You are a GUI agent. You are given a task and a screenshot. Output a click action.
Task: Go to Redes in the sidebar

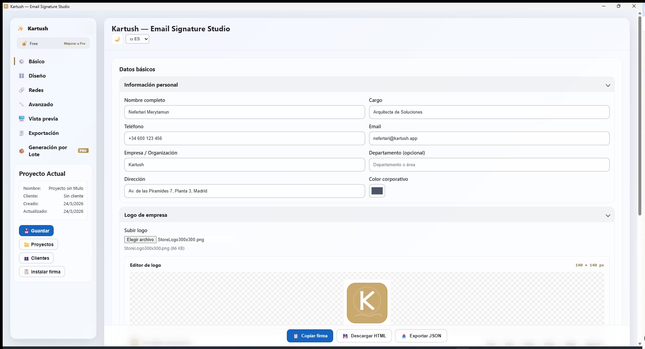pos(36,90)
